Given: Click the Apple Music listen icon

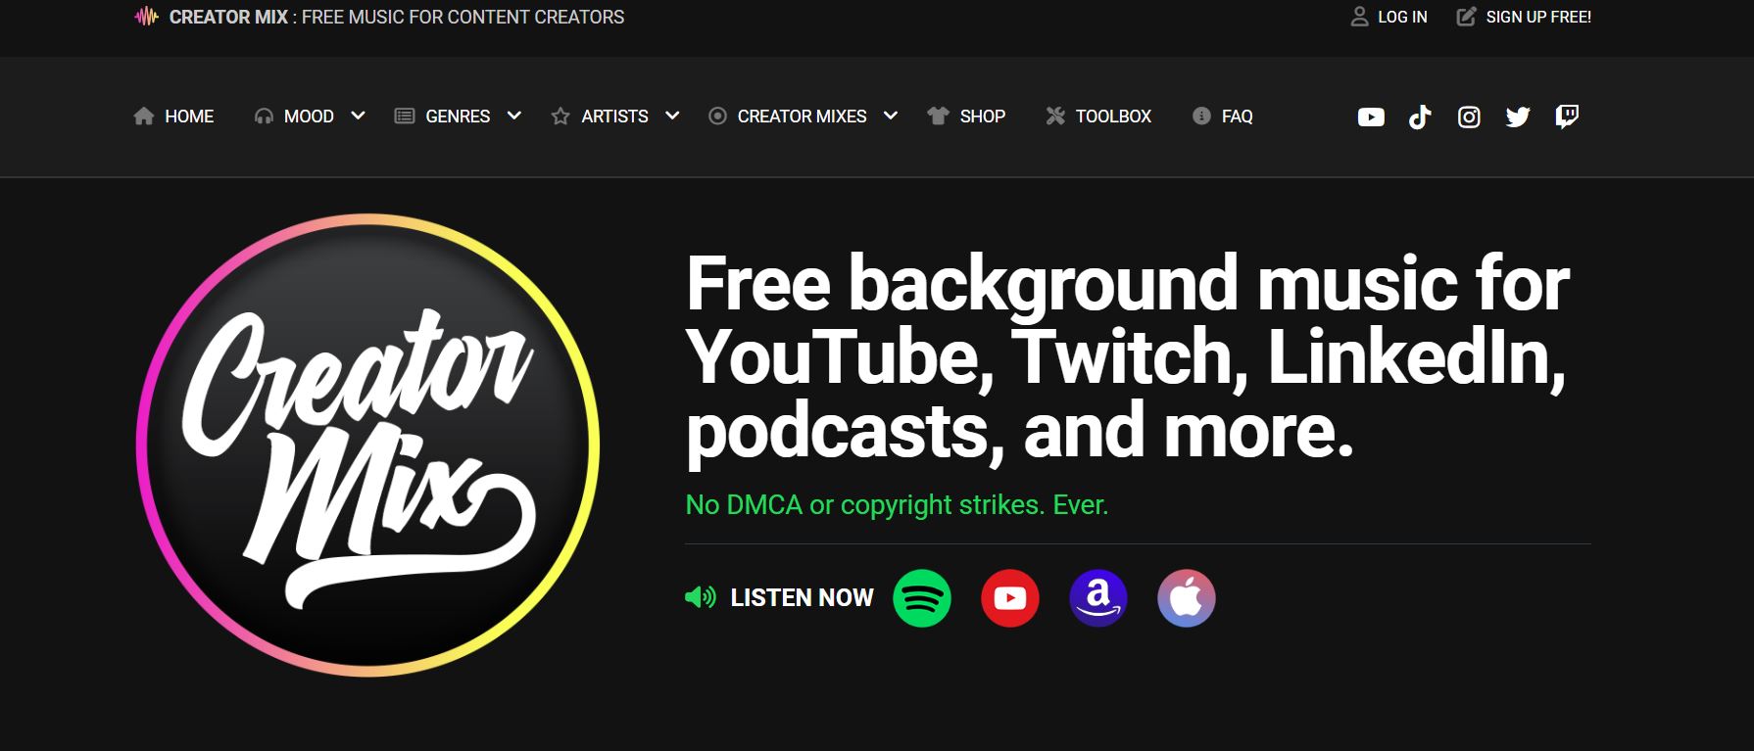Looking at the screenshot, I should [1187, 598].
